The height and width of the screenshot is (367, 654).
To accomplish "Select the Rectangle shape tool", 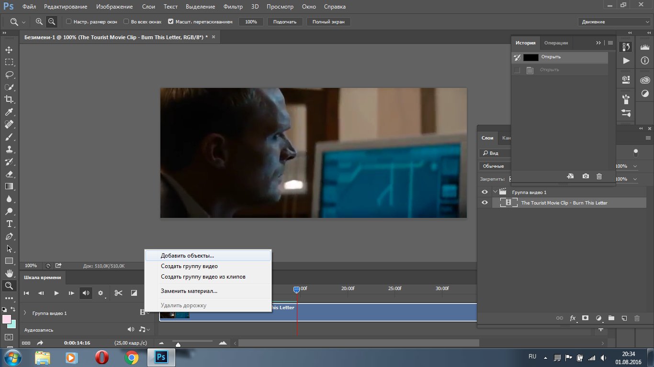I will (x=9, y=261).
